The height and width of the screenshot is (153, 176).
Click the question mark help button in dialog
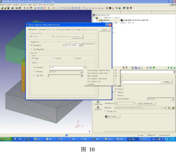point(107,25)
